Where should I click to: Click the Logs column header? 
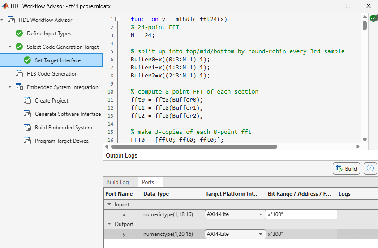(x=357, y=194)
